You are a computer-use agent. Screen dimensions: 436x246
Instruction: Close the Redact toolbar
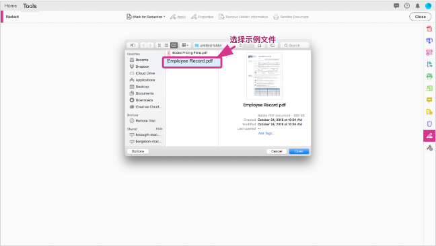click(x=420, y=17)
